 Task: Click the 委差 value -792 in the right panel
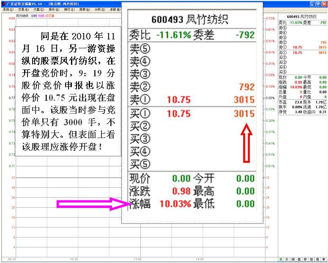click(323, 22)
